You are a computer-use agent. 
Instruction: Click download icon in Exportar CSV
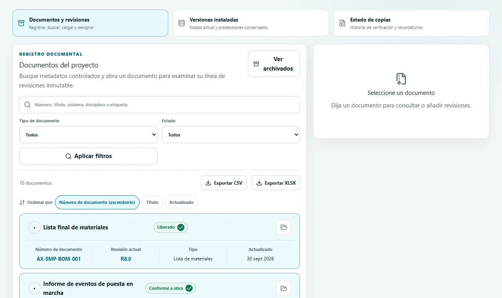(208, 183)
